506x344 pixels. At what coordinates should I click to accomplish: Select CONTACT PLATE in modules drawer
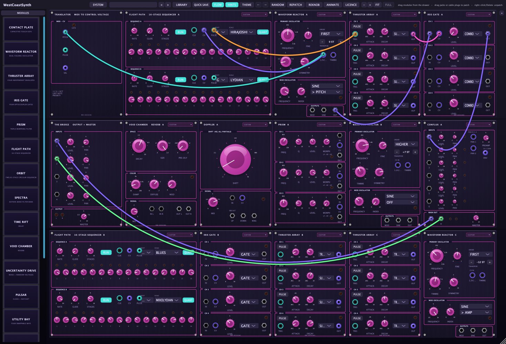21,29
